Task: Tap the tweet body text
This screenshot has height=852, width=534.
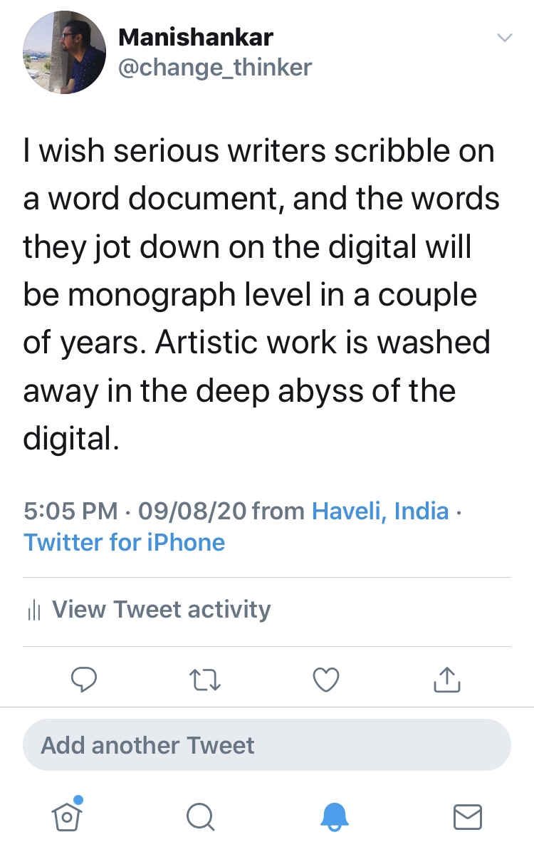Action: (261, 294)
